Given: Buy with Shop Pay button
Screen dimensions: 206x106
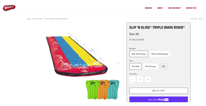Looking at the screenshot, I should pyautogui.click(x=159, y=100).
